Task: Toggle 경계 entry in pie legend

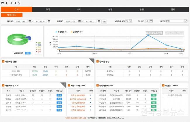Action: 39,49
